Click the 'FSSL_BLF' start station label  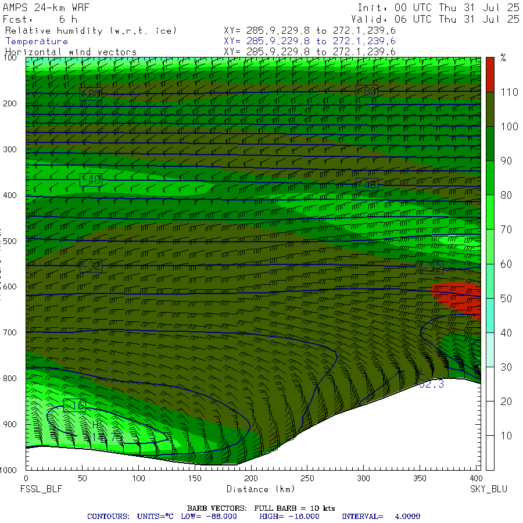41,489
